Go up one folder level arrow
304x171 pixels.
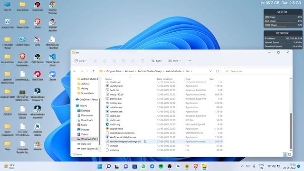click(x=94, y=71)
